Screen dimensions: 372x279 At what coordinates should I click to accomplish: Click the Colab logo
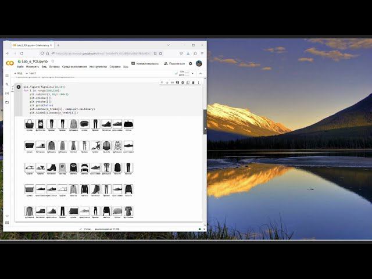coord(10,63)
